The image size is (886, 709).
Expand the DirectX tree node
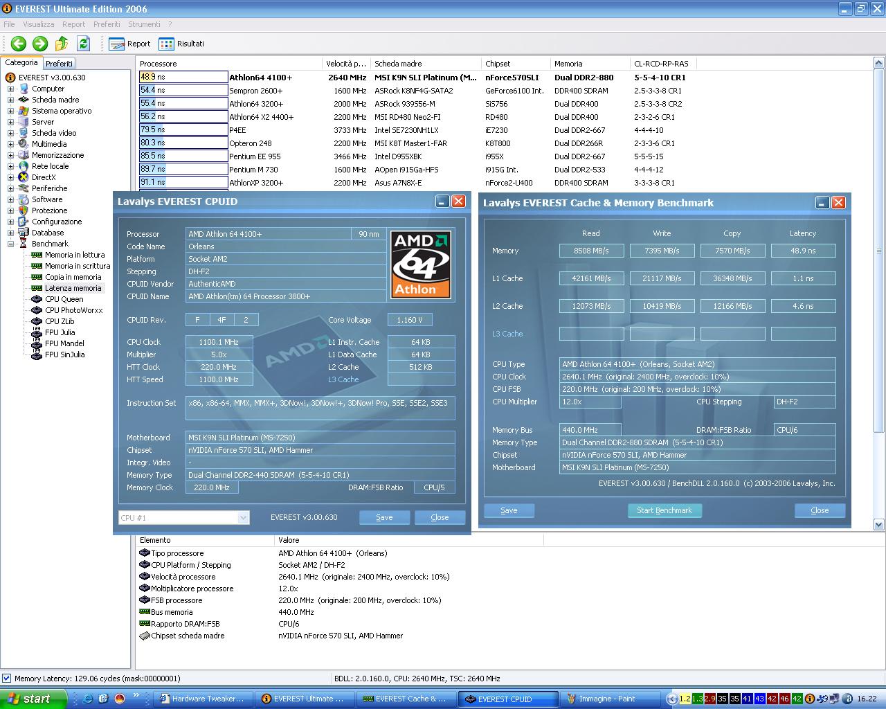pyautogui.click(x=10, y=177)
